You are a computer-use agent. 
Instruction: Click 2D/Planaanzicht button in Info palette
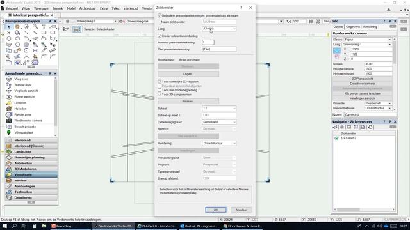[x=362, y=79]
